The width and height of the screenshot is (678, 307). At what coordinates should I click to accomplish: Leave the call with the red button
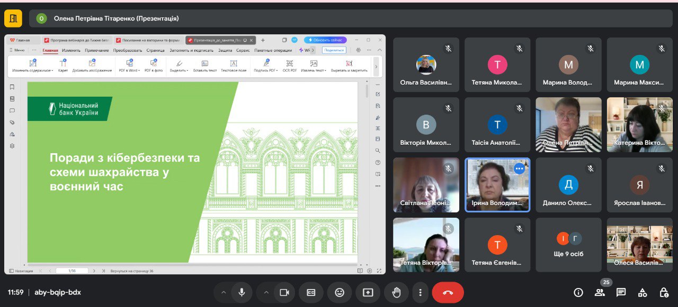448,292
